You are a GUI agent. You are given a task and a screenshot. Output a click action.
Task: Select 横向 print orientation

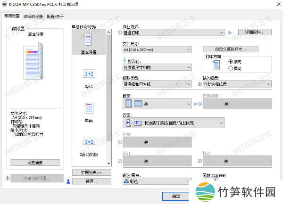pyautogui.click(x=231, y=68)
